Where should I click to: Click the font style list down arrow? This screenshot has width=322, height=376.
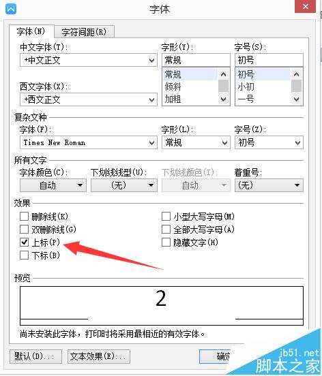(x=223, y=99)
